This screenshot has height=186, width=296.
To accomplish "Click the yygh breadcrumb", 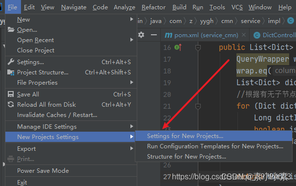I will [207, 21].
